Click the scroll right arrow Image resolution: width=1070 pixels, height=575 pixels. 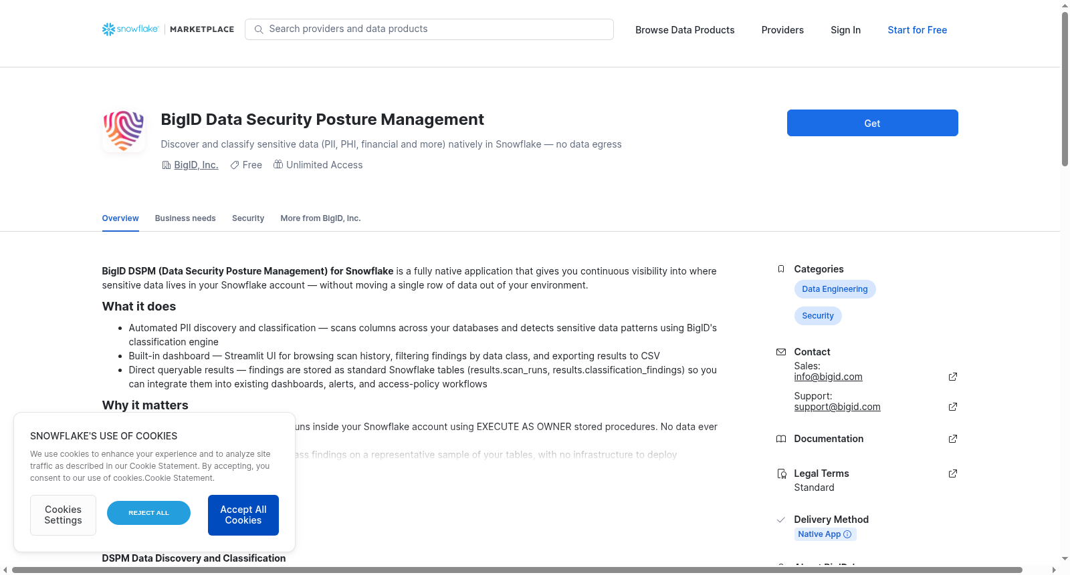1055,570
